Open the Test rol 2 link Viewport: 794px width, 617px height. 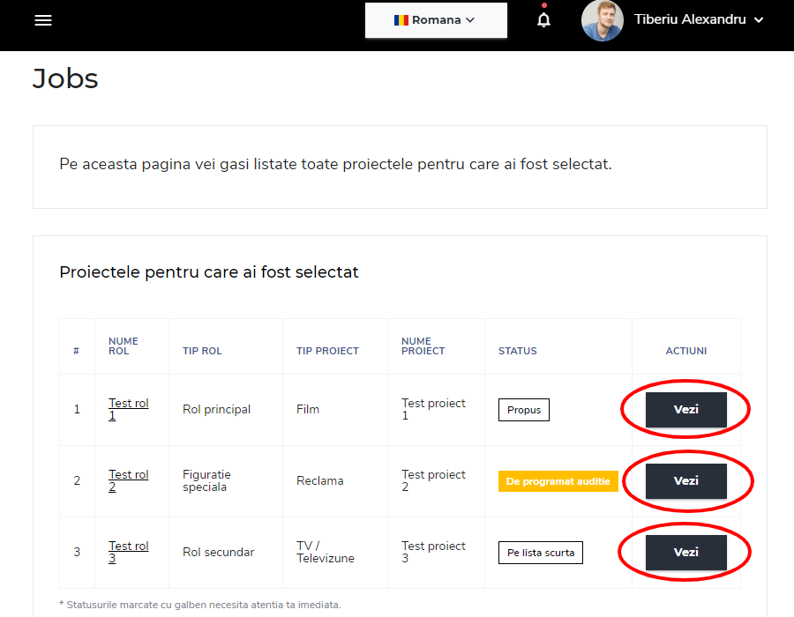128,480
